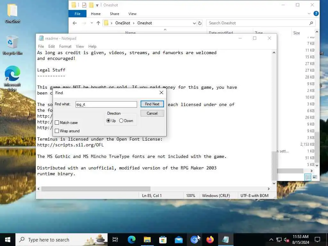Click the 2,153 KB size entry in Explorer
This screenshot has width=328, height=246.
(x=307, y=144)
